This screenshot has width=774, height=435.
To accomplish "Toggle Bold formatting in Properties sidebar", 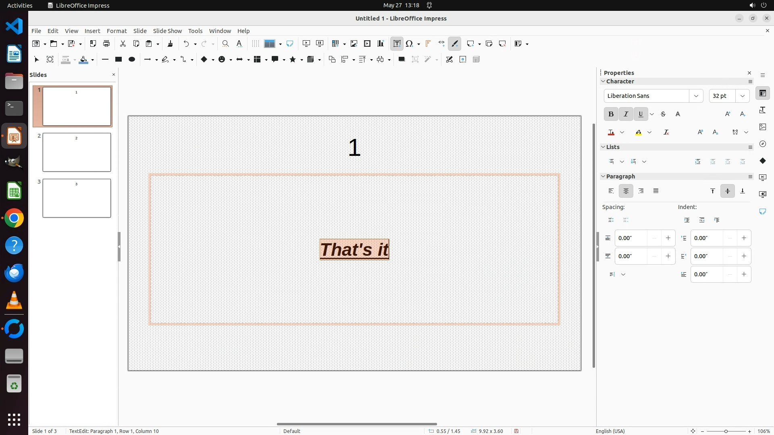I will [x=611, y=114].
